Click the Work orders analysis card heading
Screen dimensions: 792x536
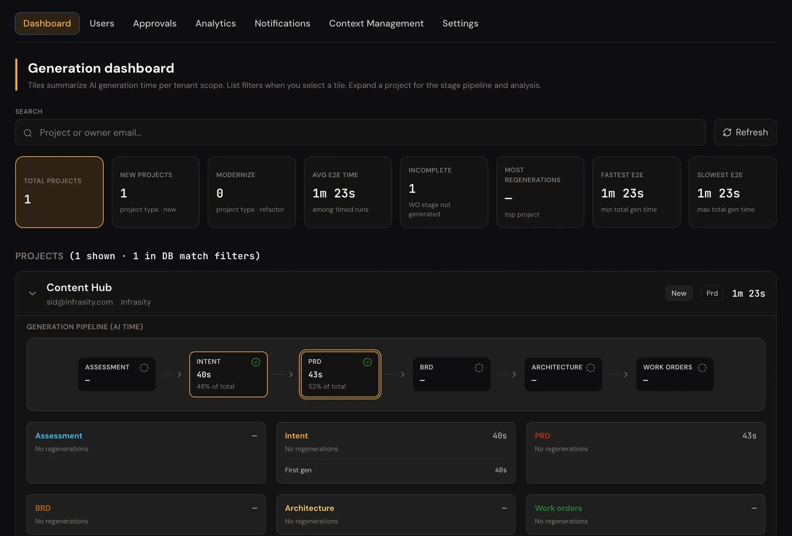click(558, 508)
